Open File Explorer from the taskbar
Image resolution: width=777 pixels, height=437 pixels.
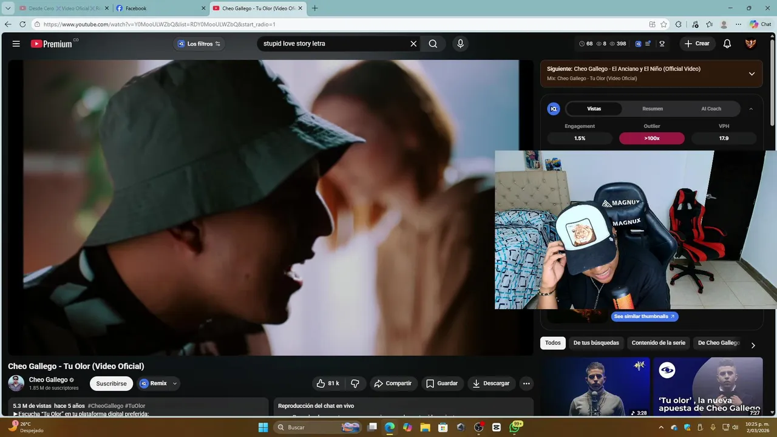coord(425,427)
